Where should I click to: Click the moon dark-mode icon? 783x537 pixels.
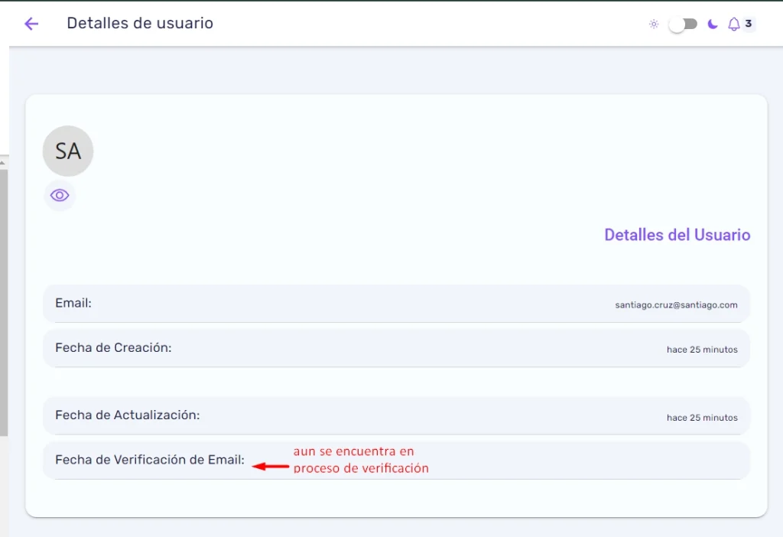coord(713,24)
